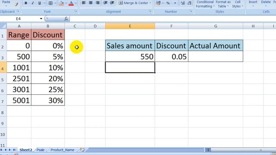Align text right
The height and width of the screenshot is (155, 276).
point(97,3)
